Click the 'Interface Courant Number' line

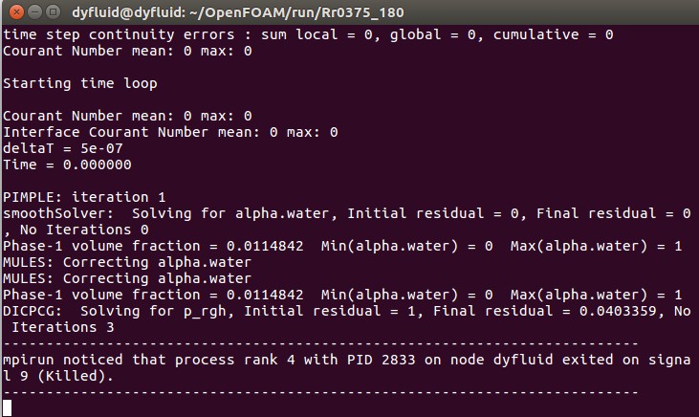pyautogui.click(x=170, y=132)
